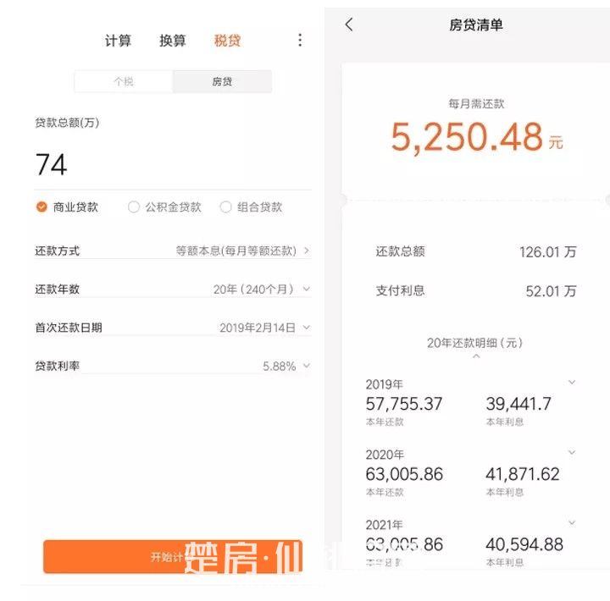
Task: Select the 商业贷款 radio option
Action: (42, 207)
